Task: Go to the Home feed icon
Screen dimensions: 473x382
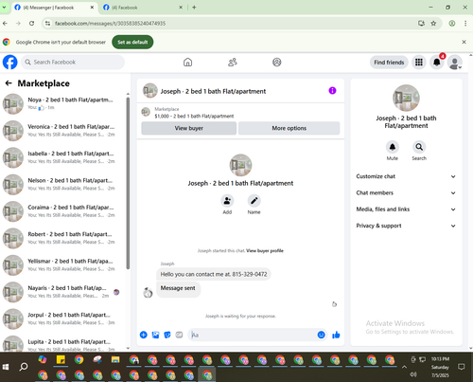Action: [187, 63]
